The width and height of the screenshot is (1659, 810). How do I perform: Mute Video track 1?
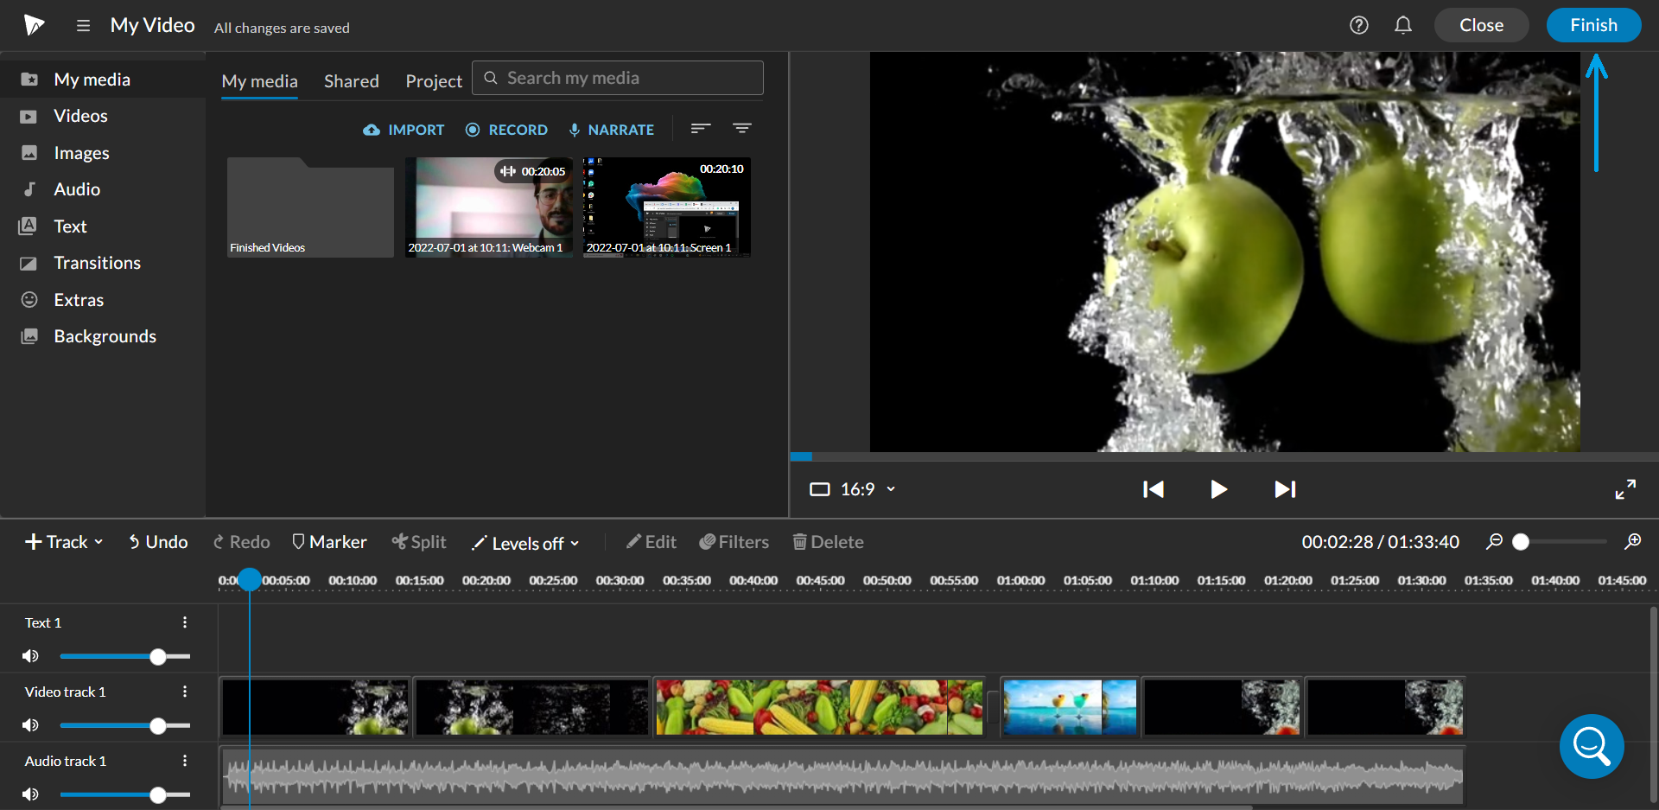[x=30, y=725]
